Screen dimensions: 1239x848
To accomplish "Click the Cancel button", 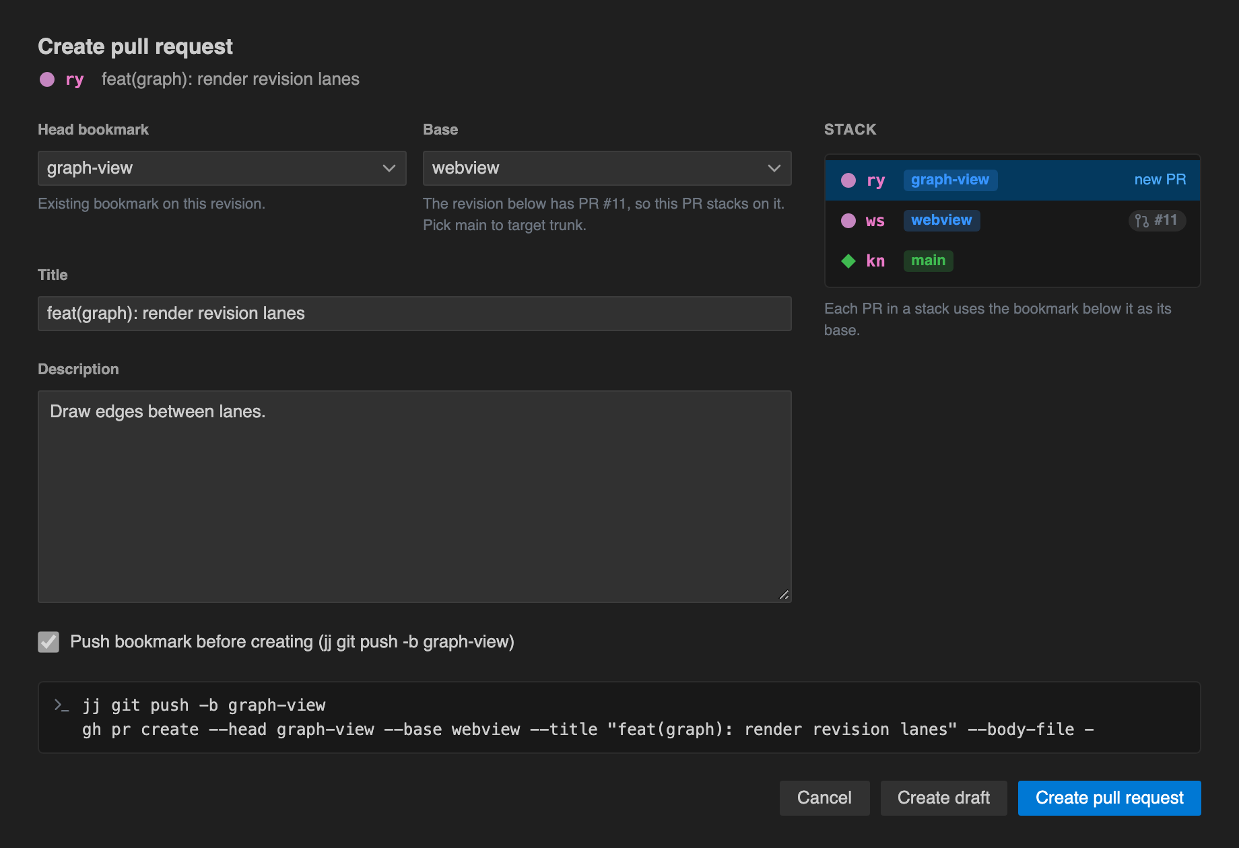I will (x=824, y=798).
